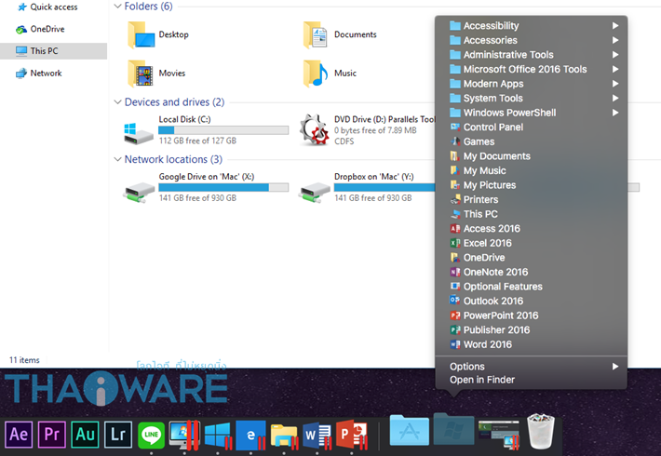Click Google Drive (X:) usage bar
This screenshot has width=661, height=456.
(223, 188)
